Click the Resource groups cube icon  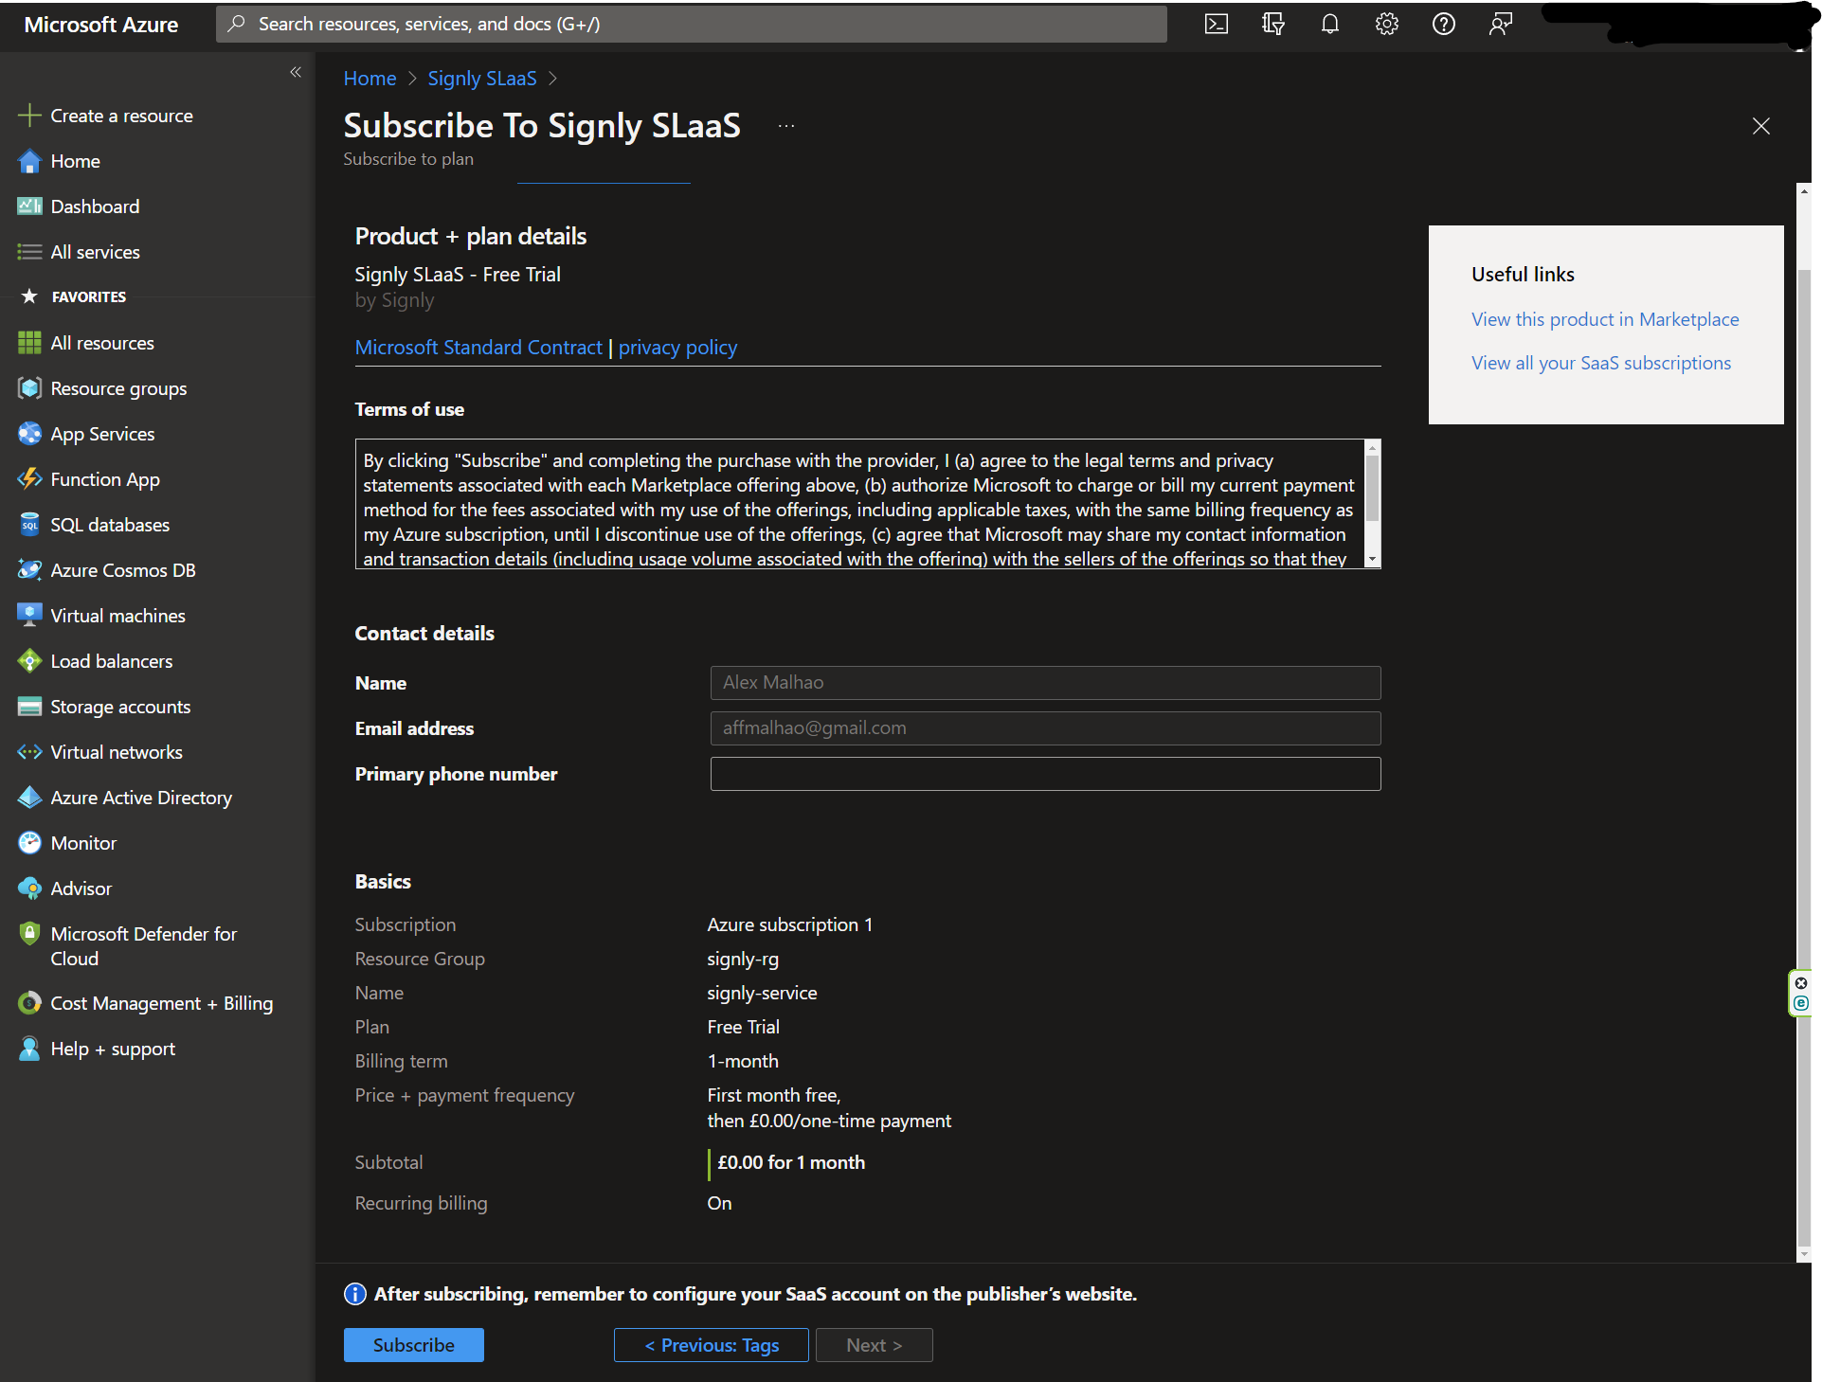click(29, 388)
